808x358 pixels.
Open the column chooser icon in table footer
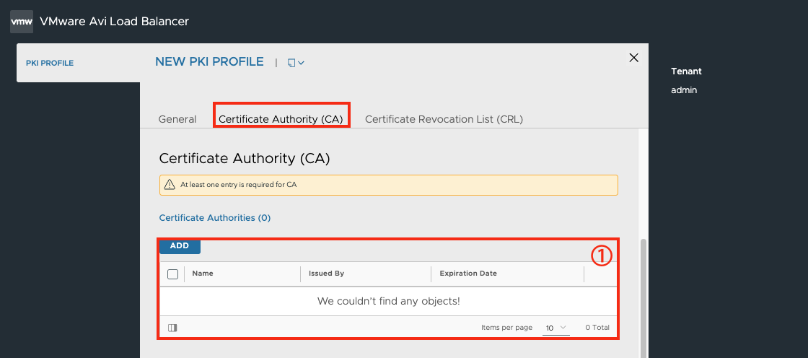pyautogui.click(x=172, y=328)
